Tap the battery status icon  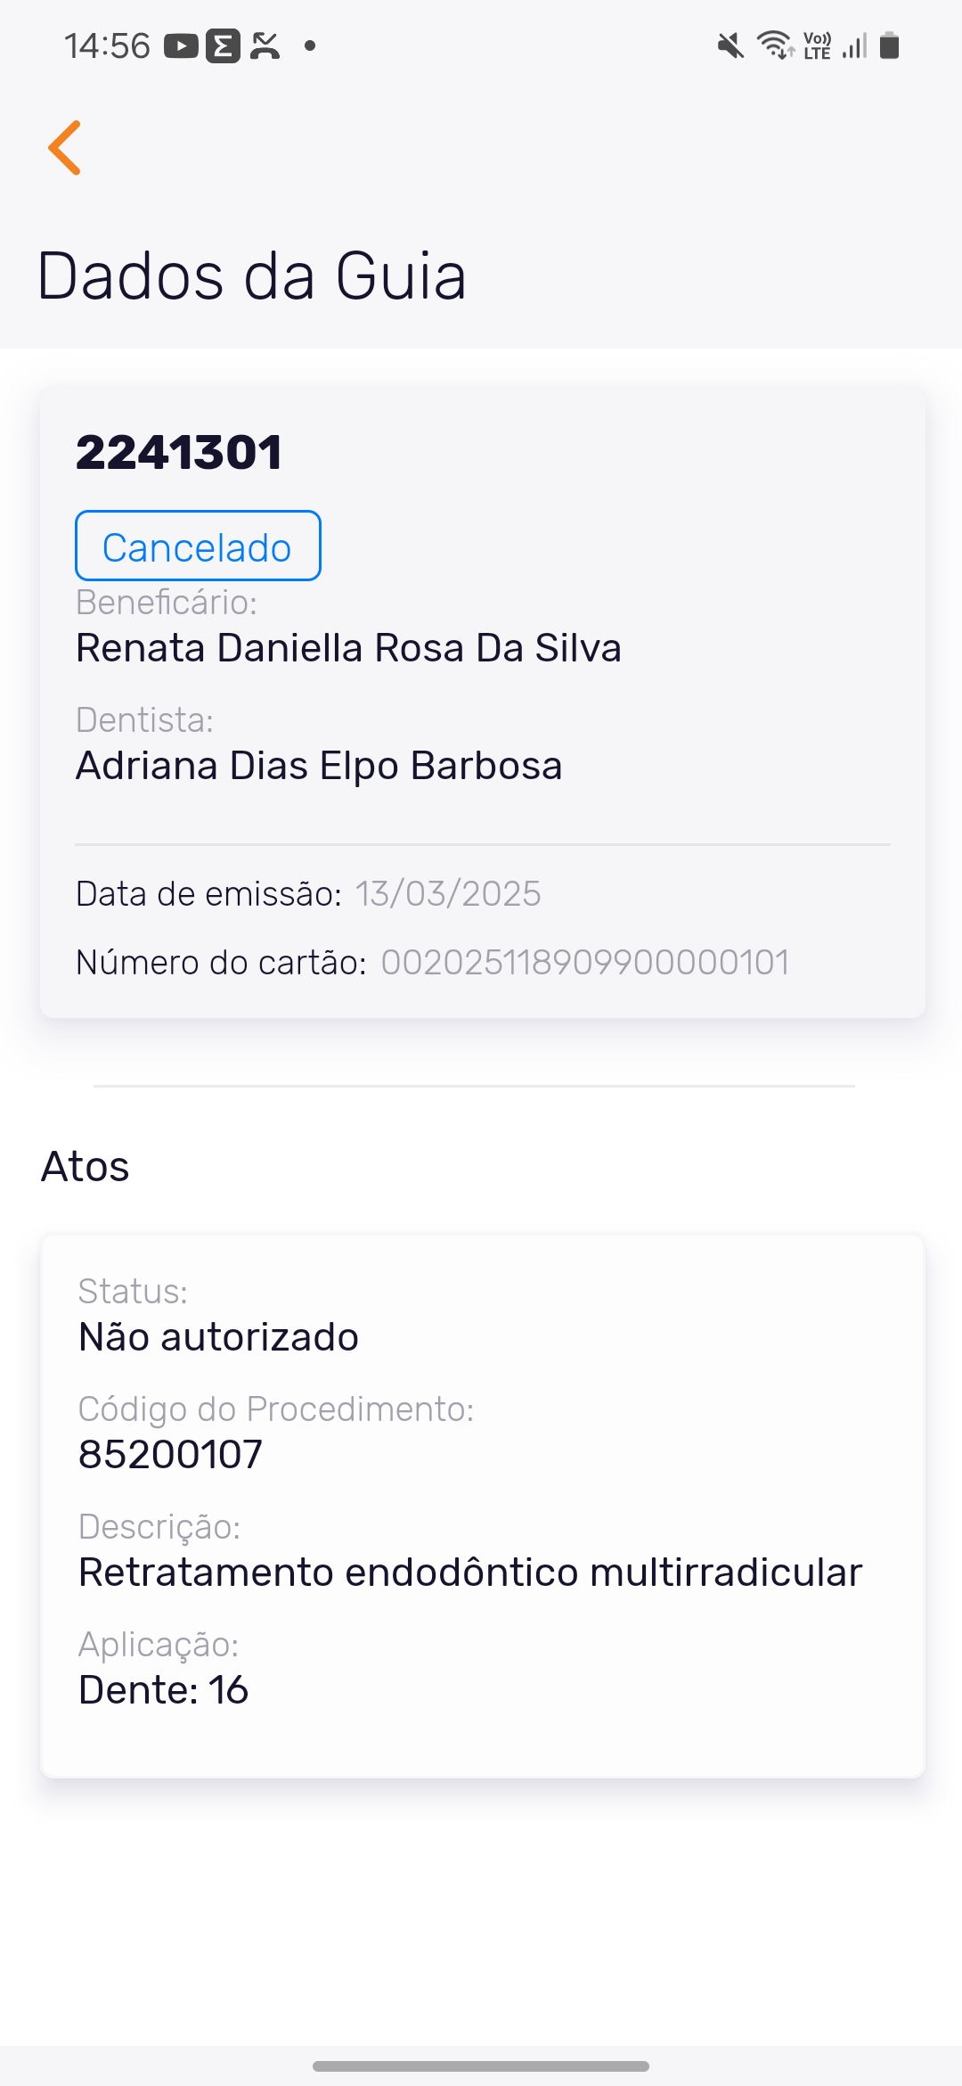[x=889, y=45]
